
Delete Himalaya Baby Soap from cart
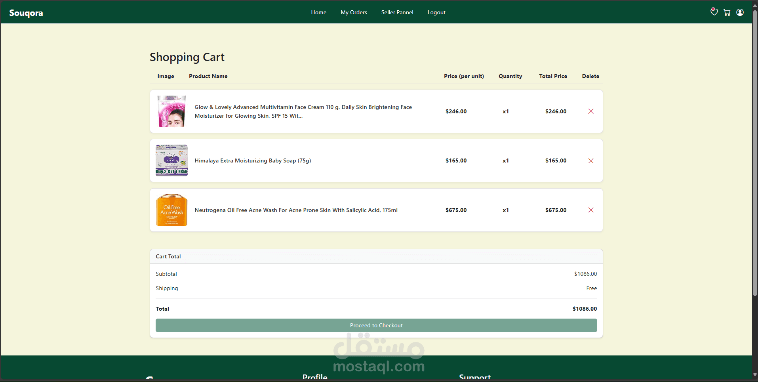[591, 160]
